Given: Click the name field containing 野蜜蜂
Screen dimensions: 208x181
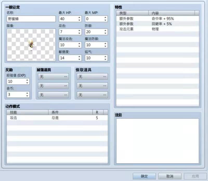Looking at the screenshot, I should click(x=31, y=19).
